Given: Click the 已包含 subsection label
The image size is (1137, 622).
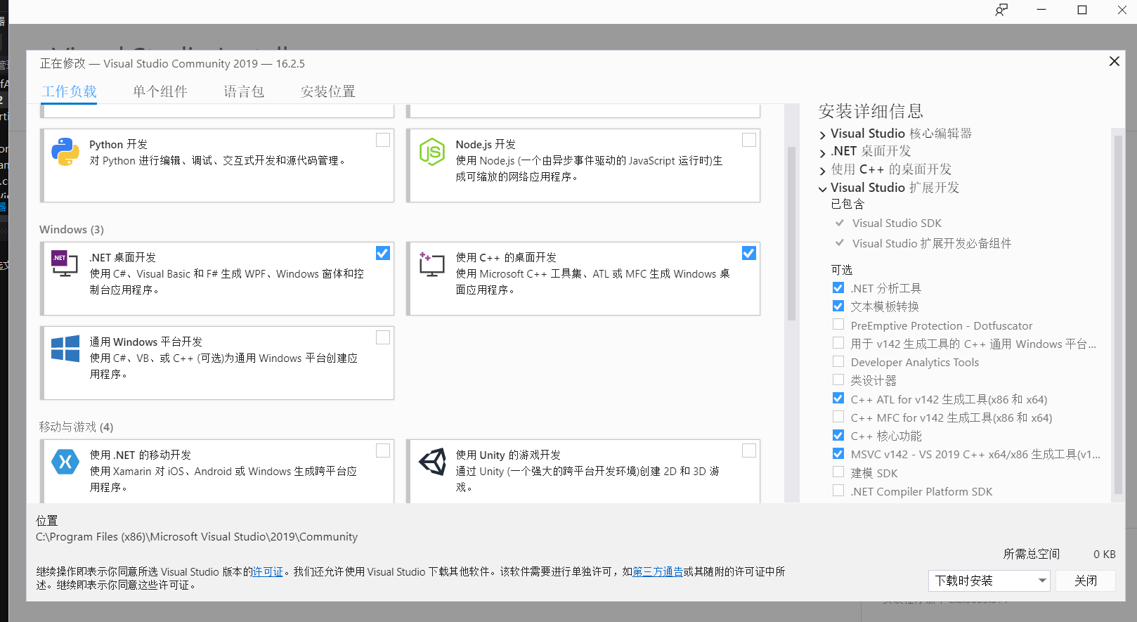Looking at the screenshot, I should coord(847,204).
